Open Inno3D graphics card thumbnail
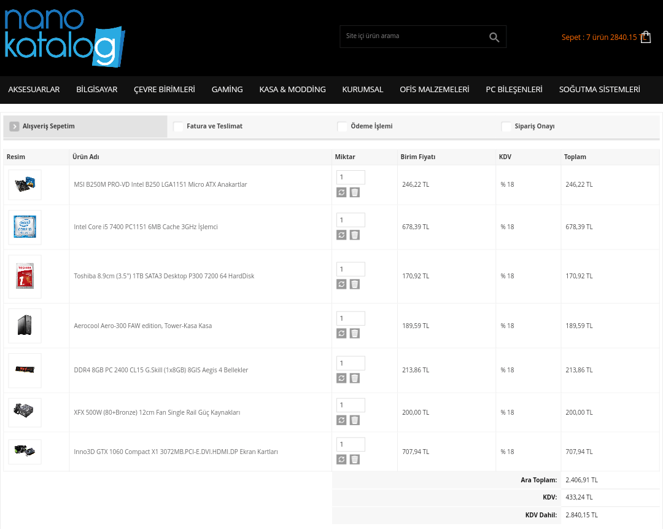Viewport: 663px width, 529px height. pyautogui.click(x=25, y=452)
